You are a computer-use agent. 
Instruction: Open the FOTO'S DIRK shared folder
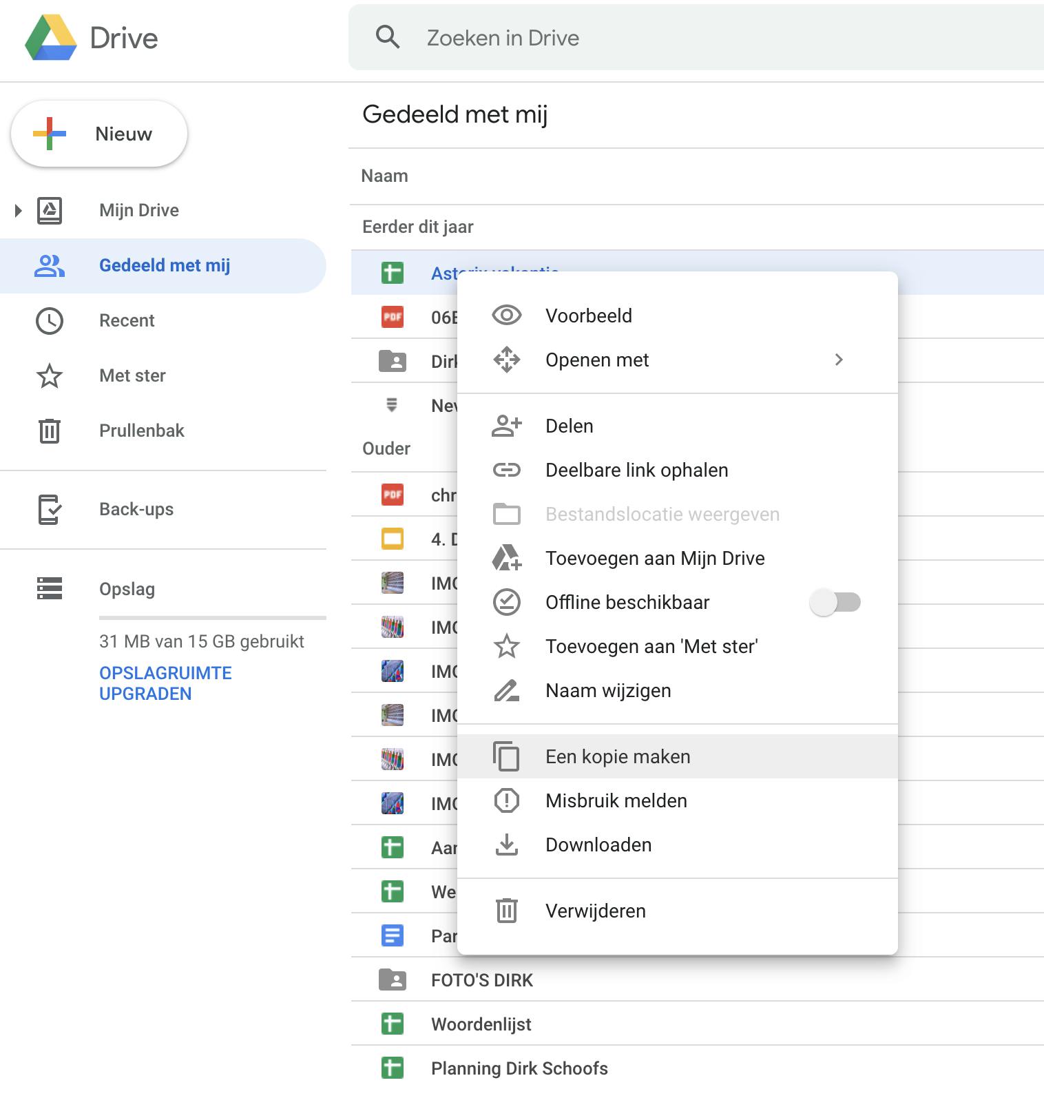[481, 980]
